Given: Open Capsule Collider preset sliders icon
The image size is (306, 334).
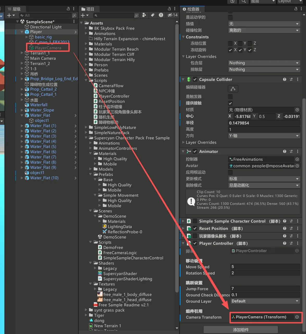Looking at the screenshot, I should (291, 79).
